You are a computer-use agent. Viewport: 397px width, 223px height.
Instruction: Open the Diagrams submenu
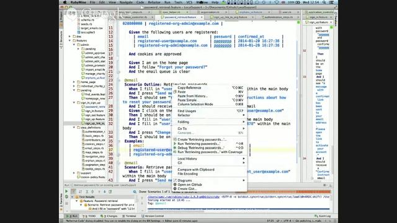tap(209, 180)
